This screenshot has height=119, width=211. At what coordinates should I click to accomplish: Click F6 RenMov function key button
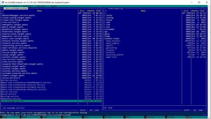pos(109,117)
